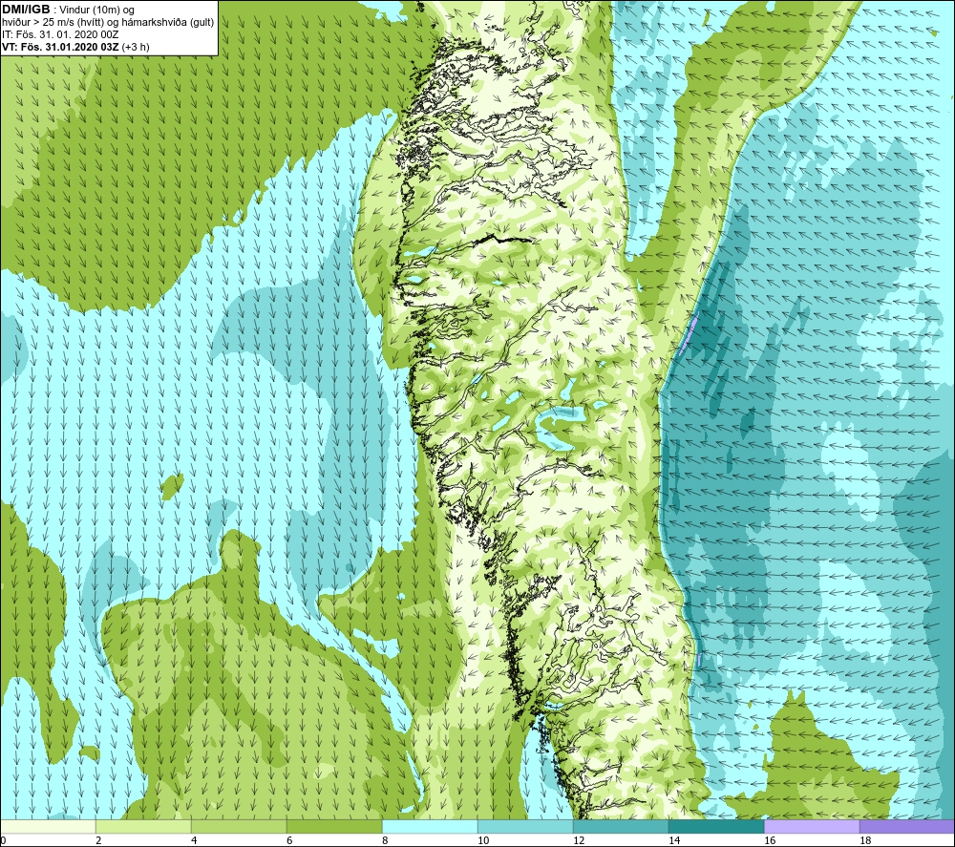Click the scale label '2'
This screenshot has height=847, width=955.
(98, 840)
